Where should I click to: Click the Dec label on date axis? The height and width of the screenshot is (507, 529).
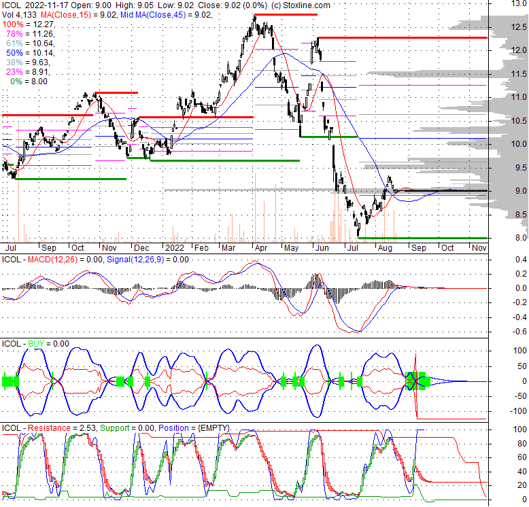coord(141,248)
